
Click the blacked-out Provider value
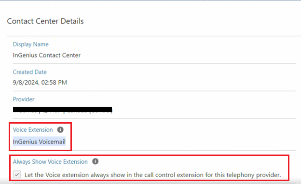tap(63, 110)
